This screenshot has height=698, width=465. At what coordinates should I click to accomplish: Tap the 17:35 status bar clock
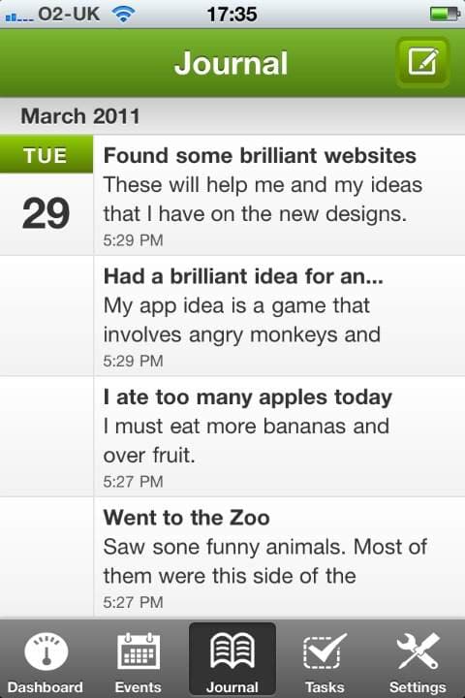232,15
